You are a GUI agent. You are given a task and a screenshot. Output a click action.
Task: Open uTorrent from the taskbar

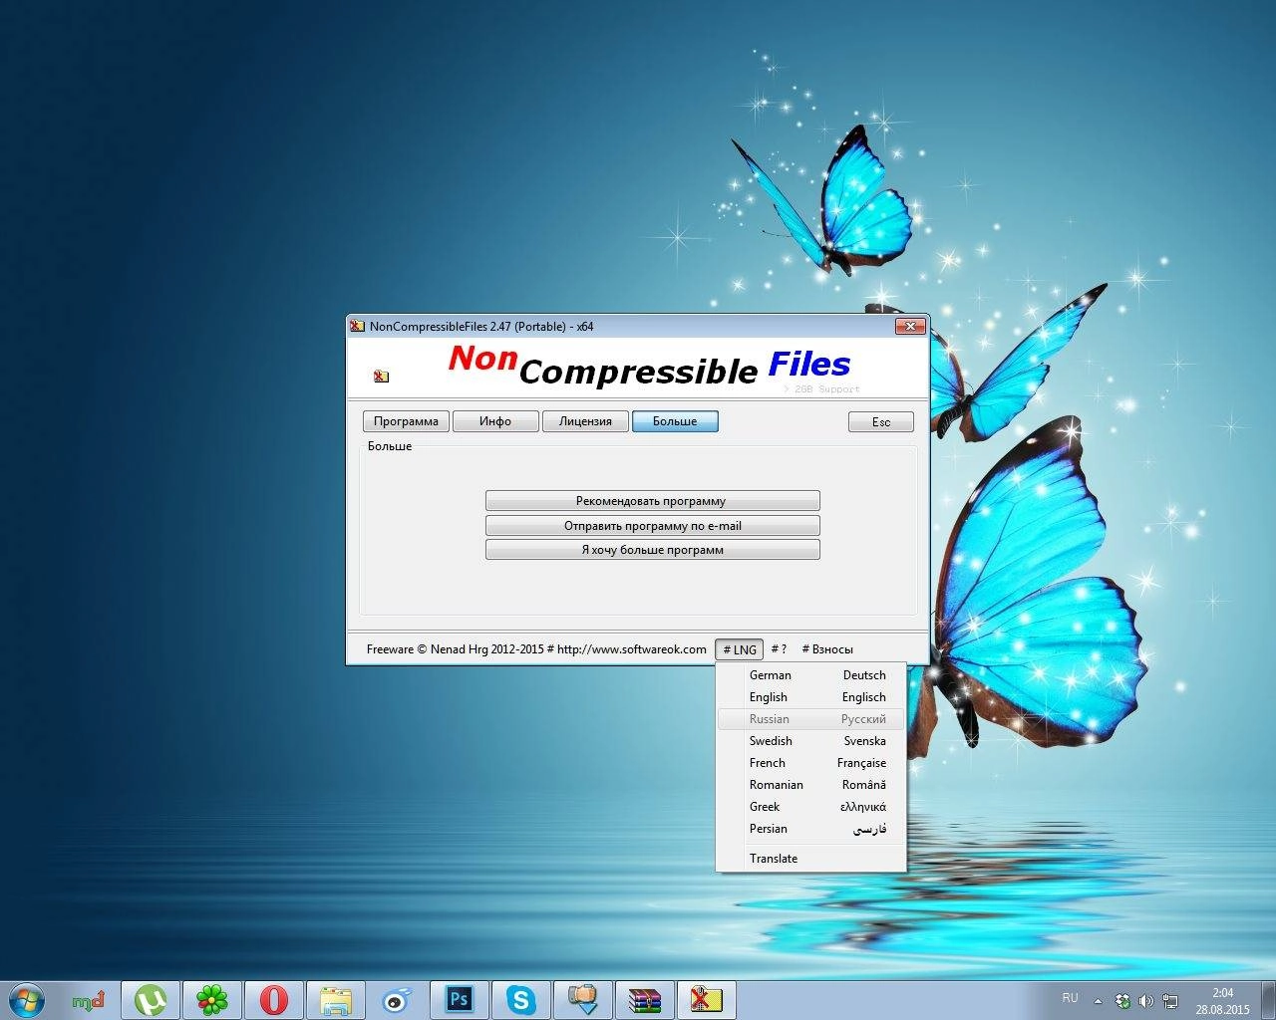[x=151, y=999]
